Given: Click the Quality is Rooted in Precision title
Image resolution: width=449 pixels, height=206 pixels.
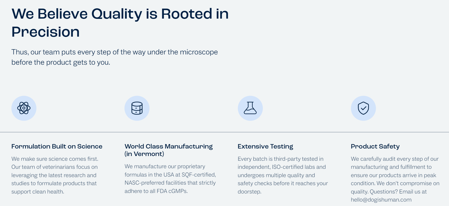Looking at the screenshot, I should (120, 23).
